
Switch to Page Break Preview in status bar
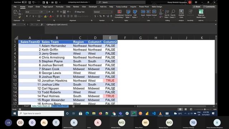[x=191, y=109]
